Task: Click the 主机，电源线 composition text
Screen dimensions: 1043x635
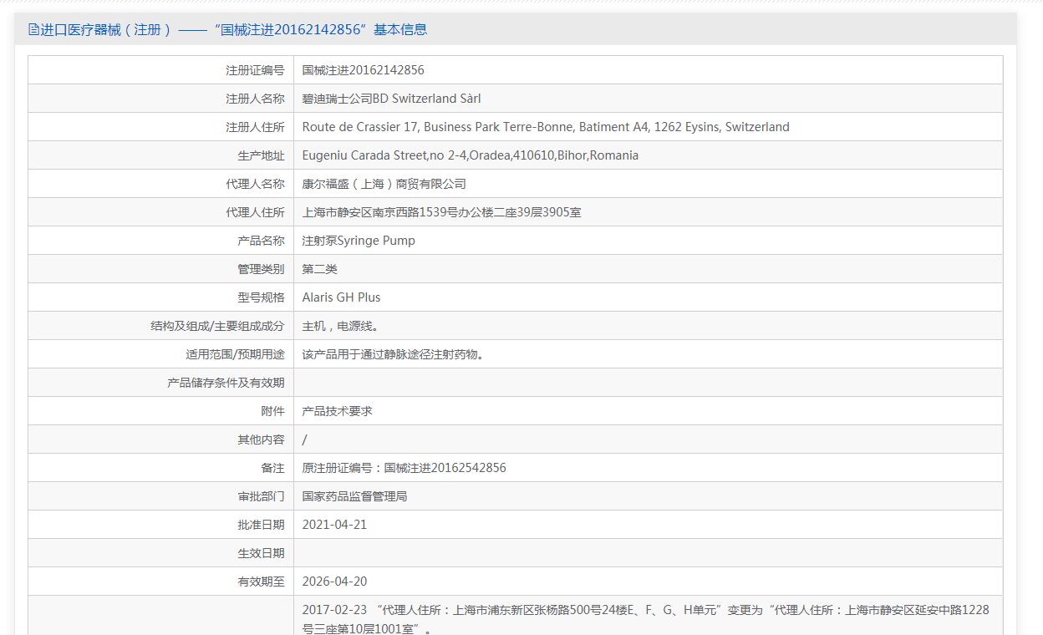Action: (x=345, y=326)
